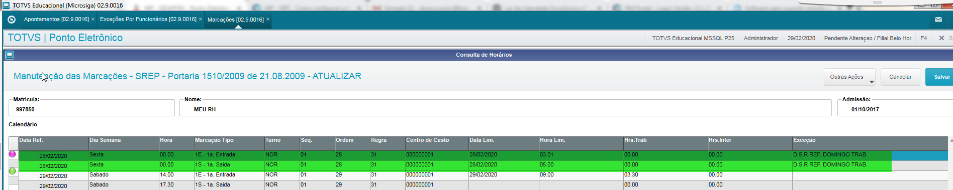Select the 1S - 1a. Saida cell for Sexta
This screenshot has width=953, height=190.
(229, 165)
